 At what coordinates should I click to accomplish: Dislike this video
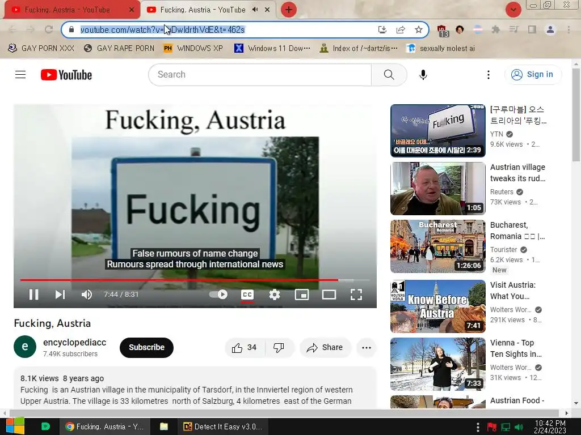279,347
